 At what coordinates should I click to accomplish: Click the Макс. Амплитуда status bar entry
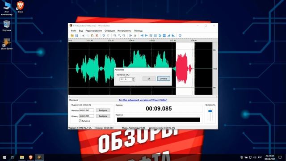133,128
